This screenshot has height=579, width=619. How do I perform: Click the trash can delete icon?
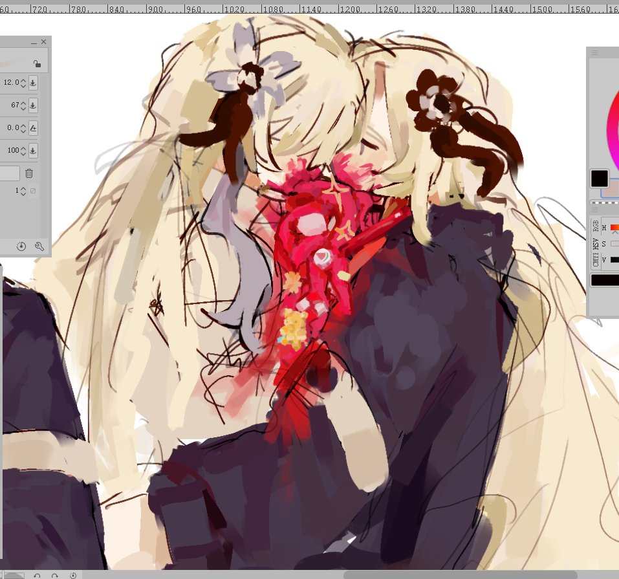point(29,173)
